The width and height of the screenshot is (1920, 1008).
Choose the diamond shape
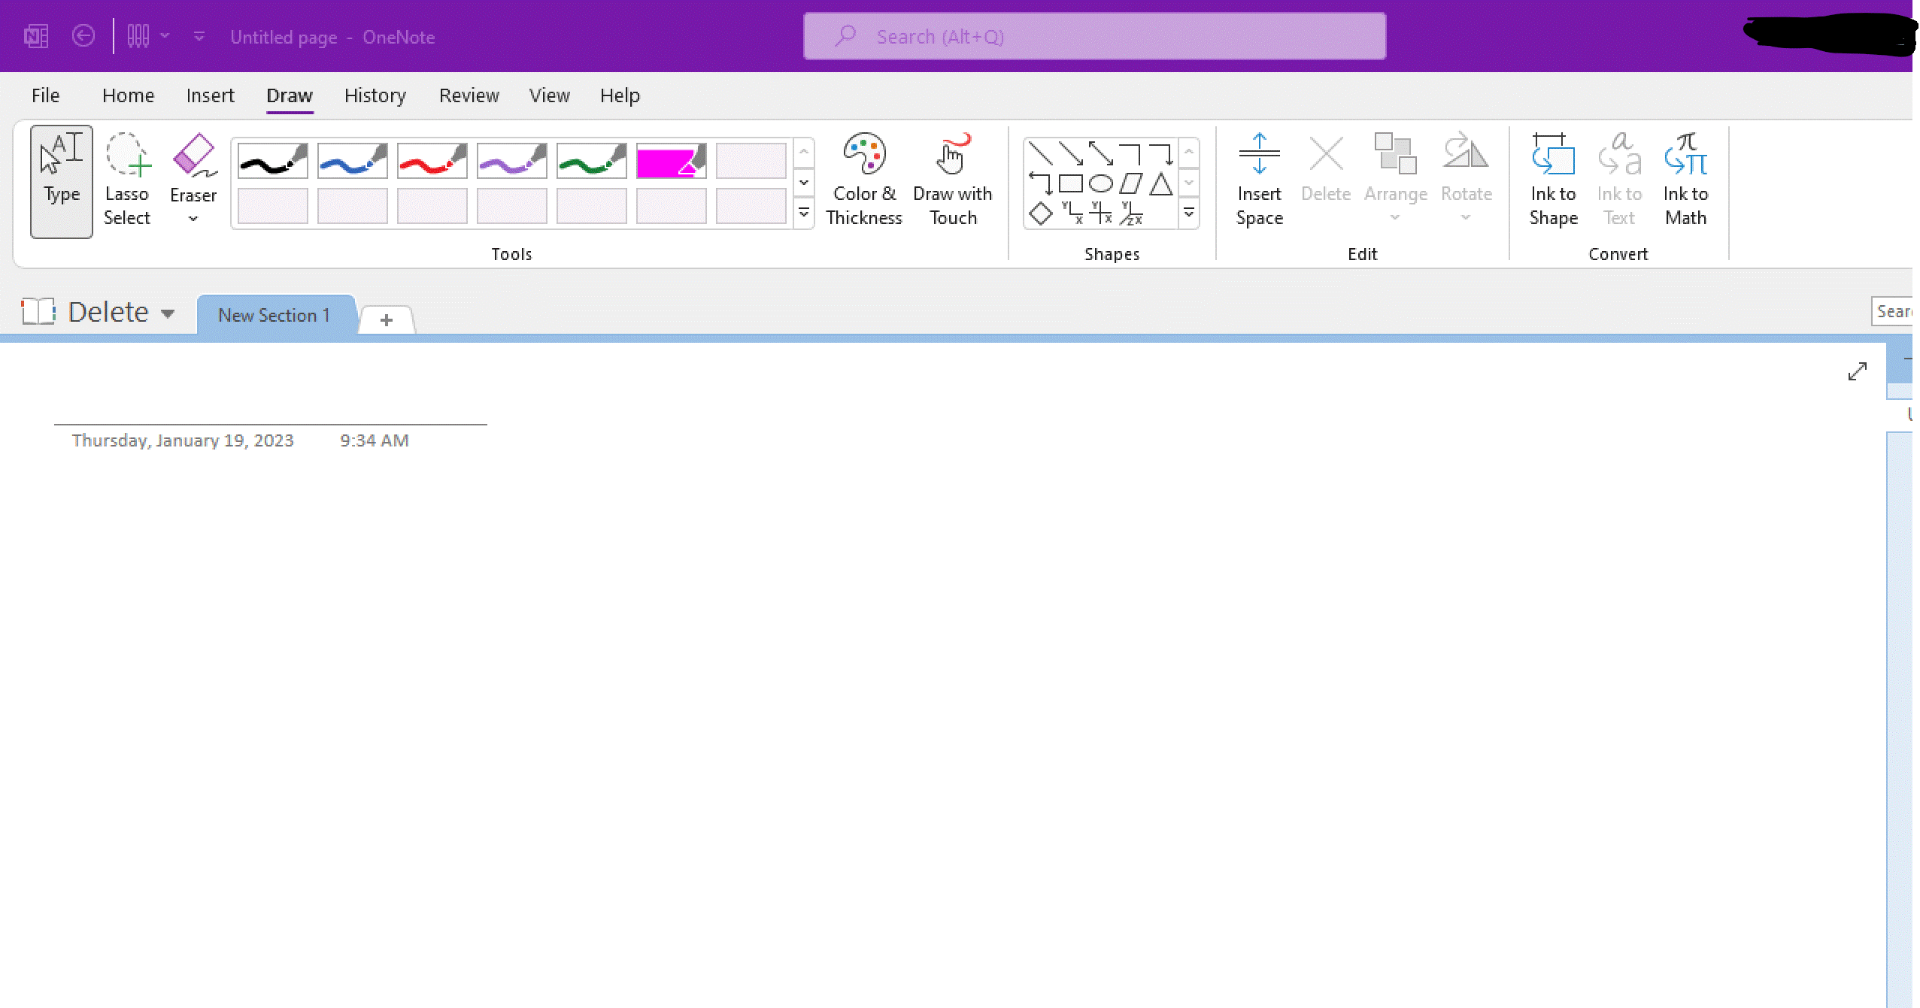click(x=1041, y=213)
